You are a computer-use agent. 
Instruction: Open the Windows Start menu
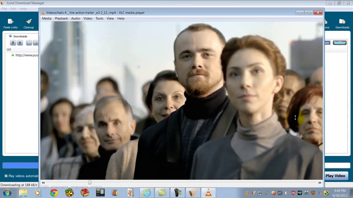7,193
